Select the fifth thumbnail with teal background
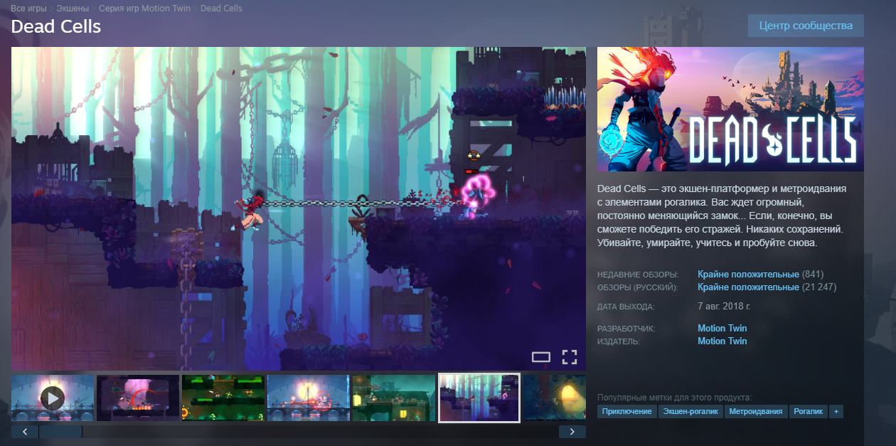The width and height of the screenshot is (896, 446). pos(394,398)
